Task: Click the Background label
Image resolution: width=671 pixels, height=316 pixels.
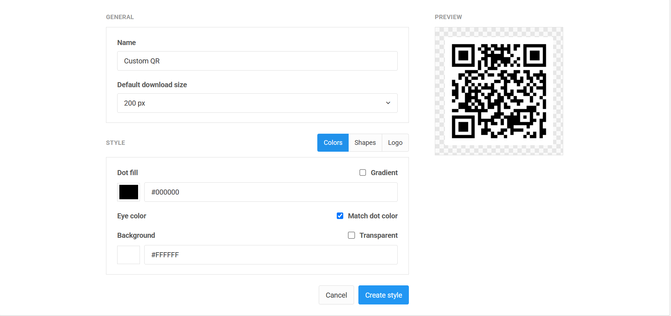Action: click(x=136, y=235)
